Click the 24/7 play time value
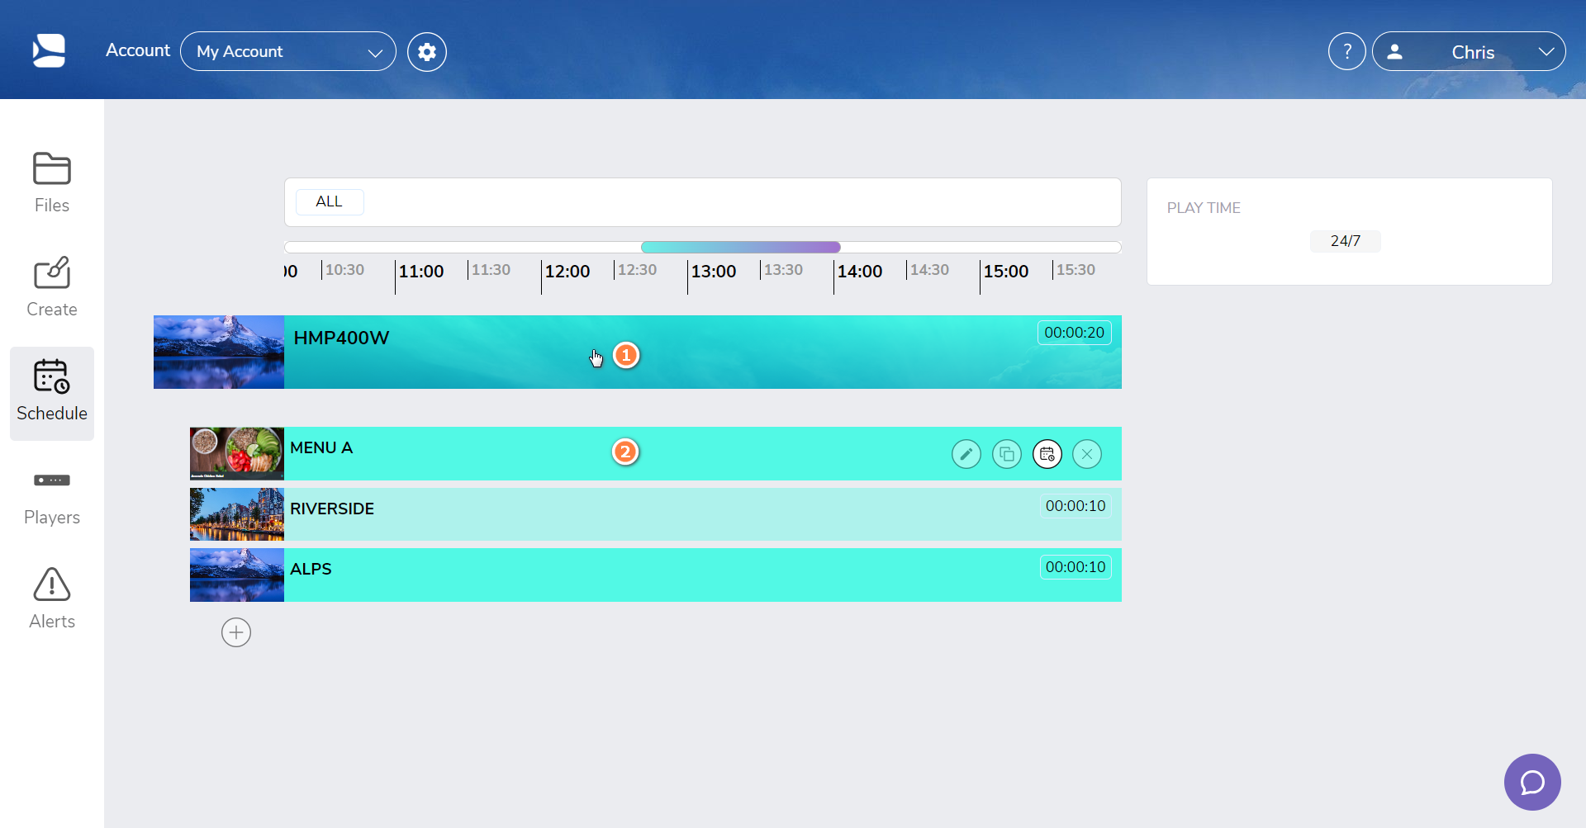 pos(1346,241)
